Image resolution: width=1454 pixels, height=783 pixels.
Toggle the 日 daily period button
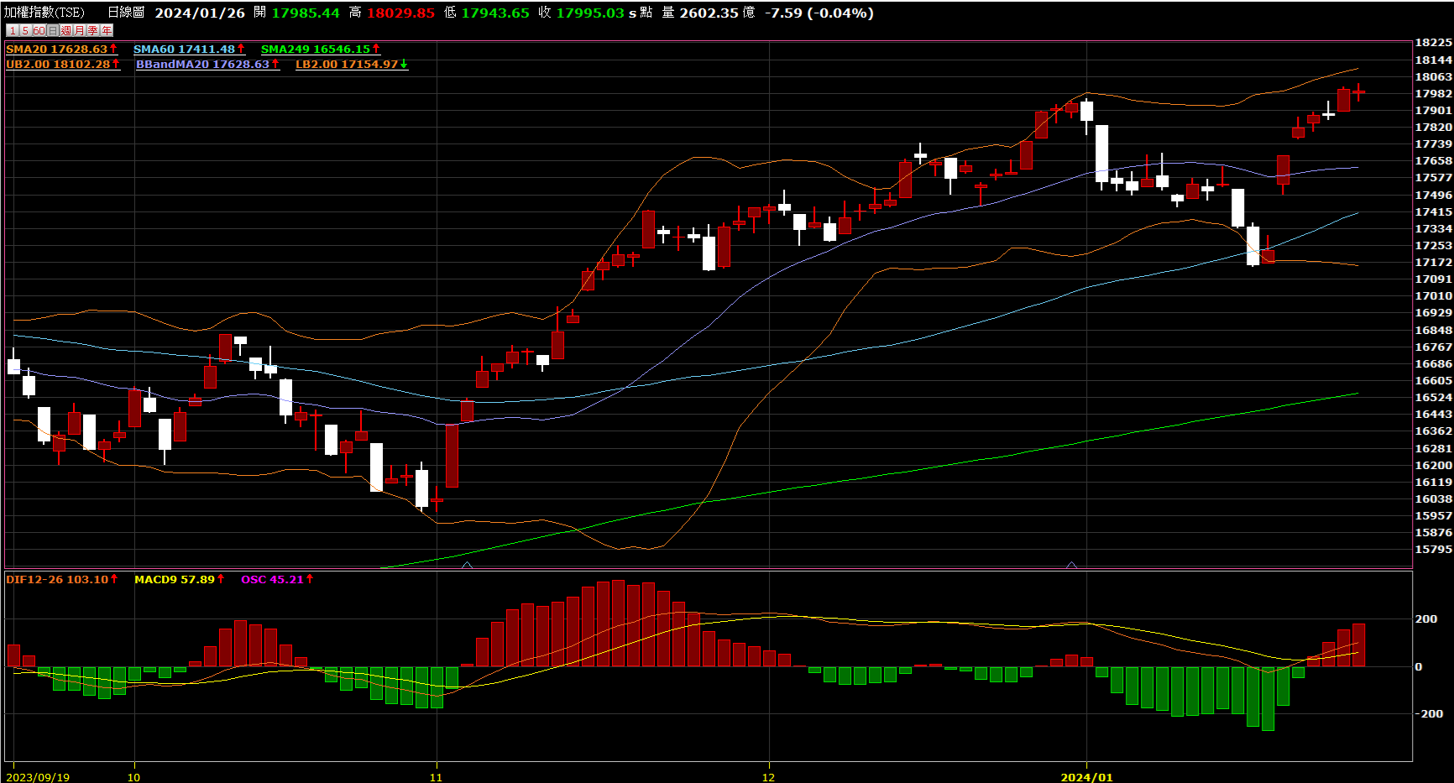point(53,30)
